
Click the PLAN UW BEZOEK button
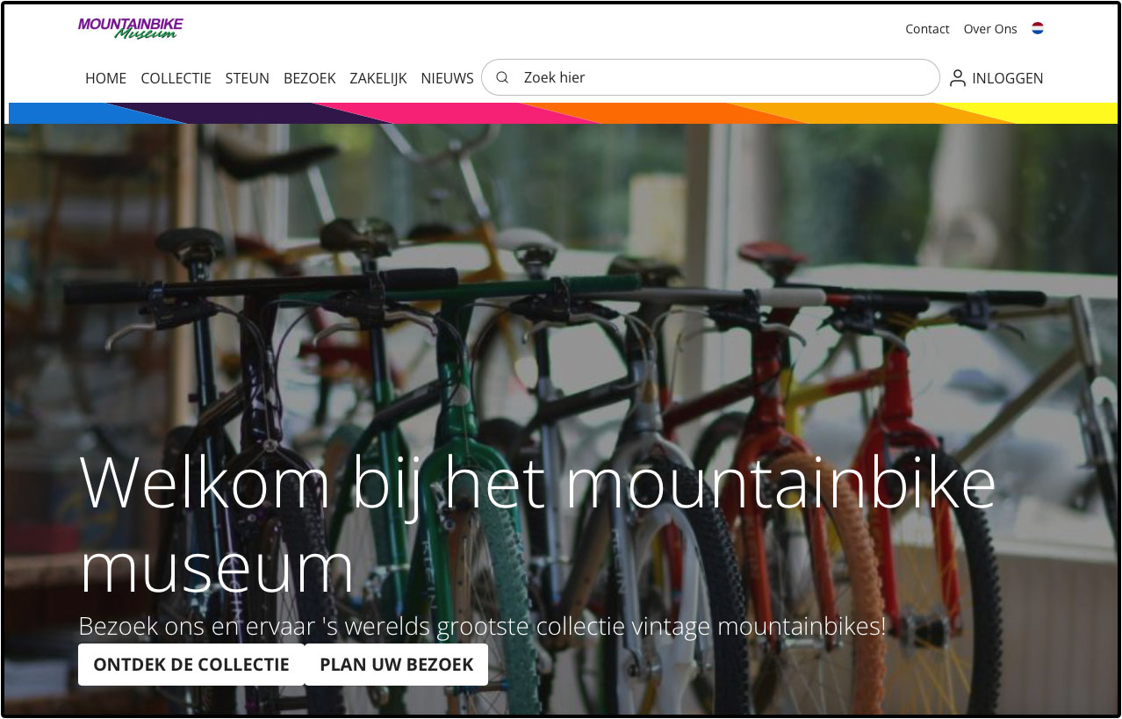396,665
